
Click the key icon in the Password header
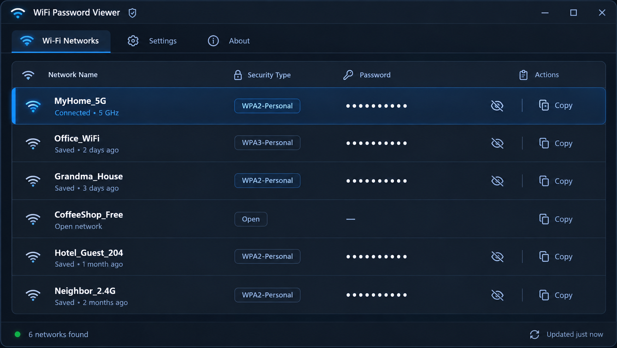[348, 75]
